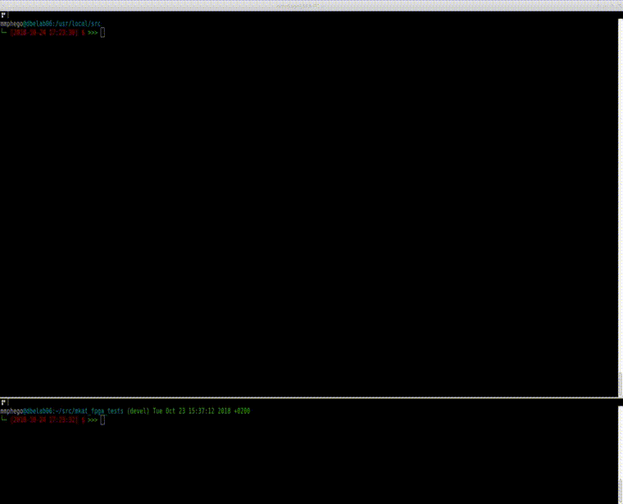
Task: Focus the bottom terminal prompt cursor
Action: coord(102,420)
